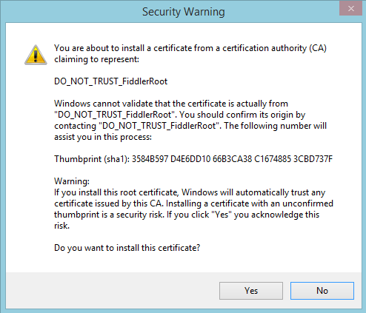Click the Thumbprint (sha1) label
Viewport: 366px width, 313px height.
pos(92,159)
